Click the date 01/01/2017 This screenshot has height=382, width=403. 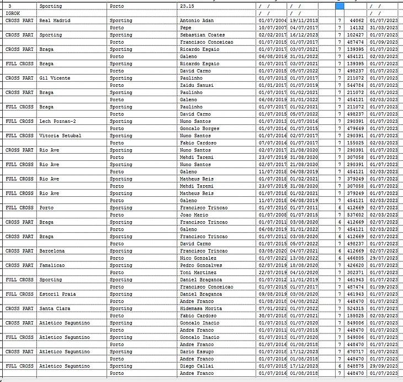click(272, 86)
